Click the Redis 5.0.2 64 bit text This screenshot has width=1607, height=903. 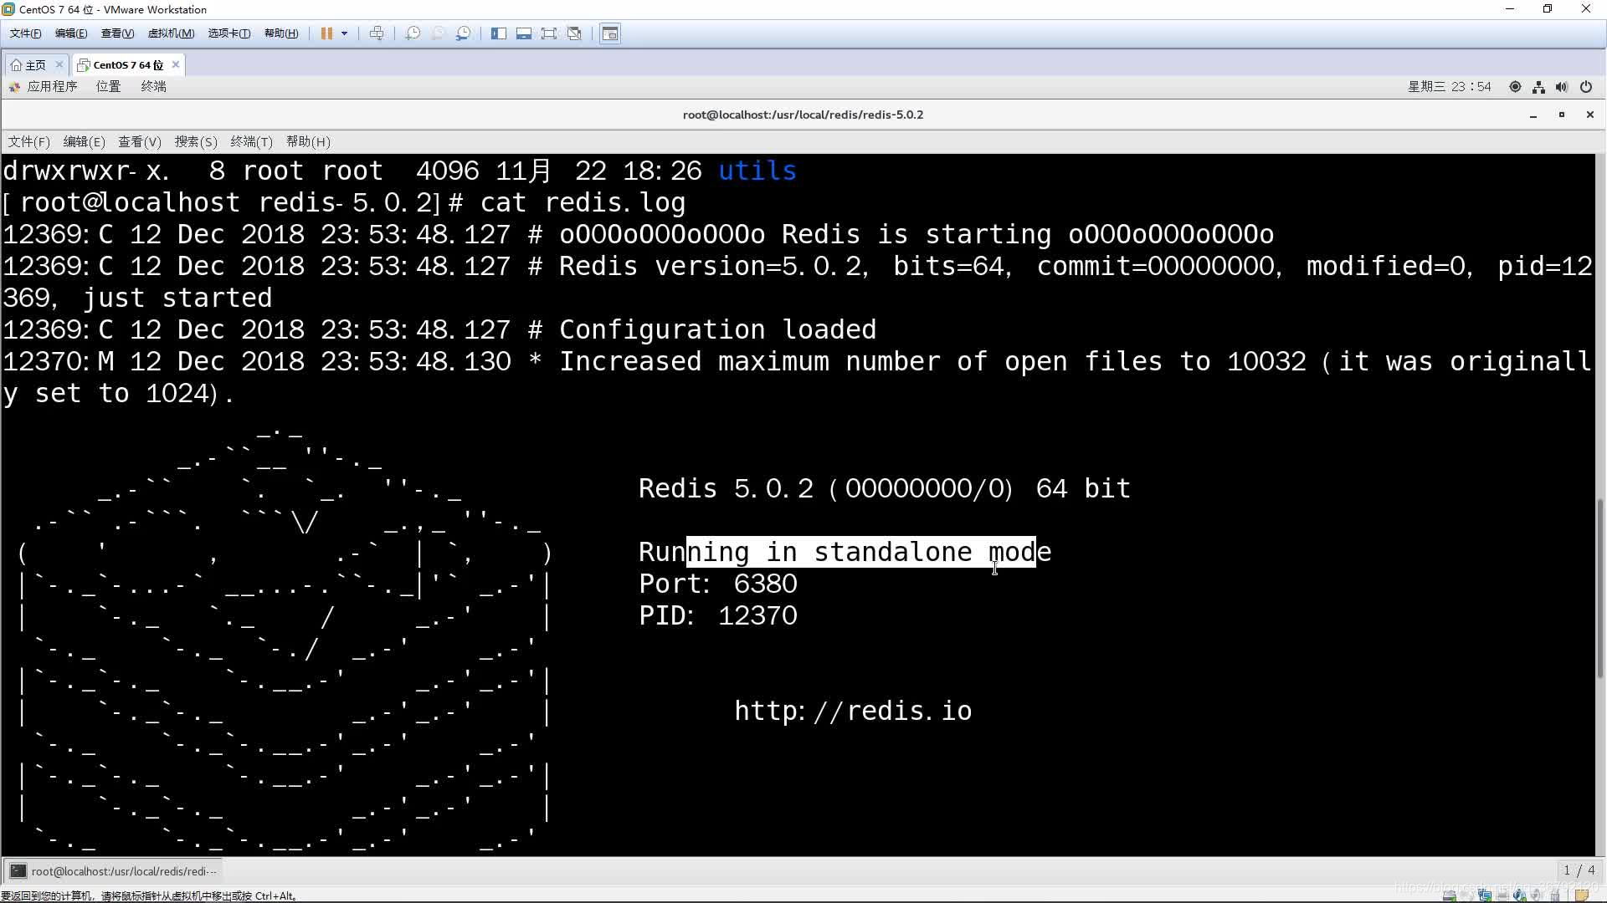(884, 488)
